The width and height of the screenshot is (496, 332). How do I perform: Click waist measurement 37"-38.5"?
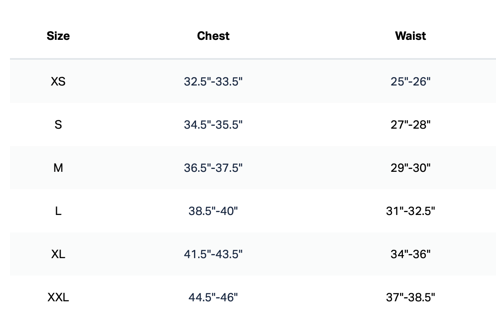(410, 297)
